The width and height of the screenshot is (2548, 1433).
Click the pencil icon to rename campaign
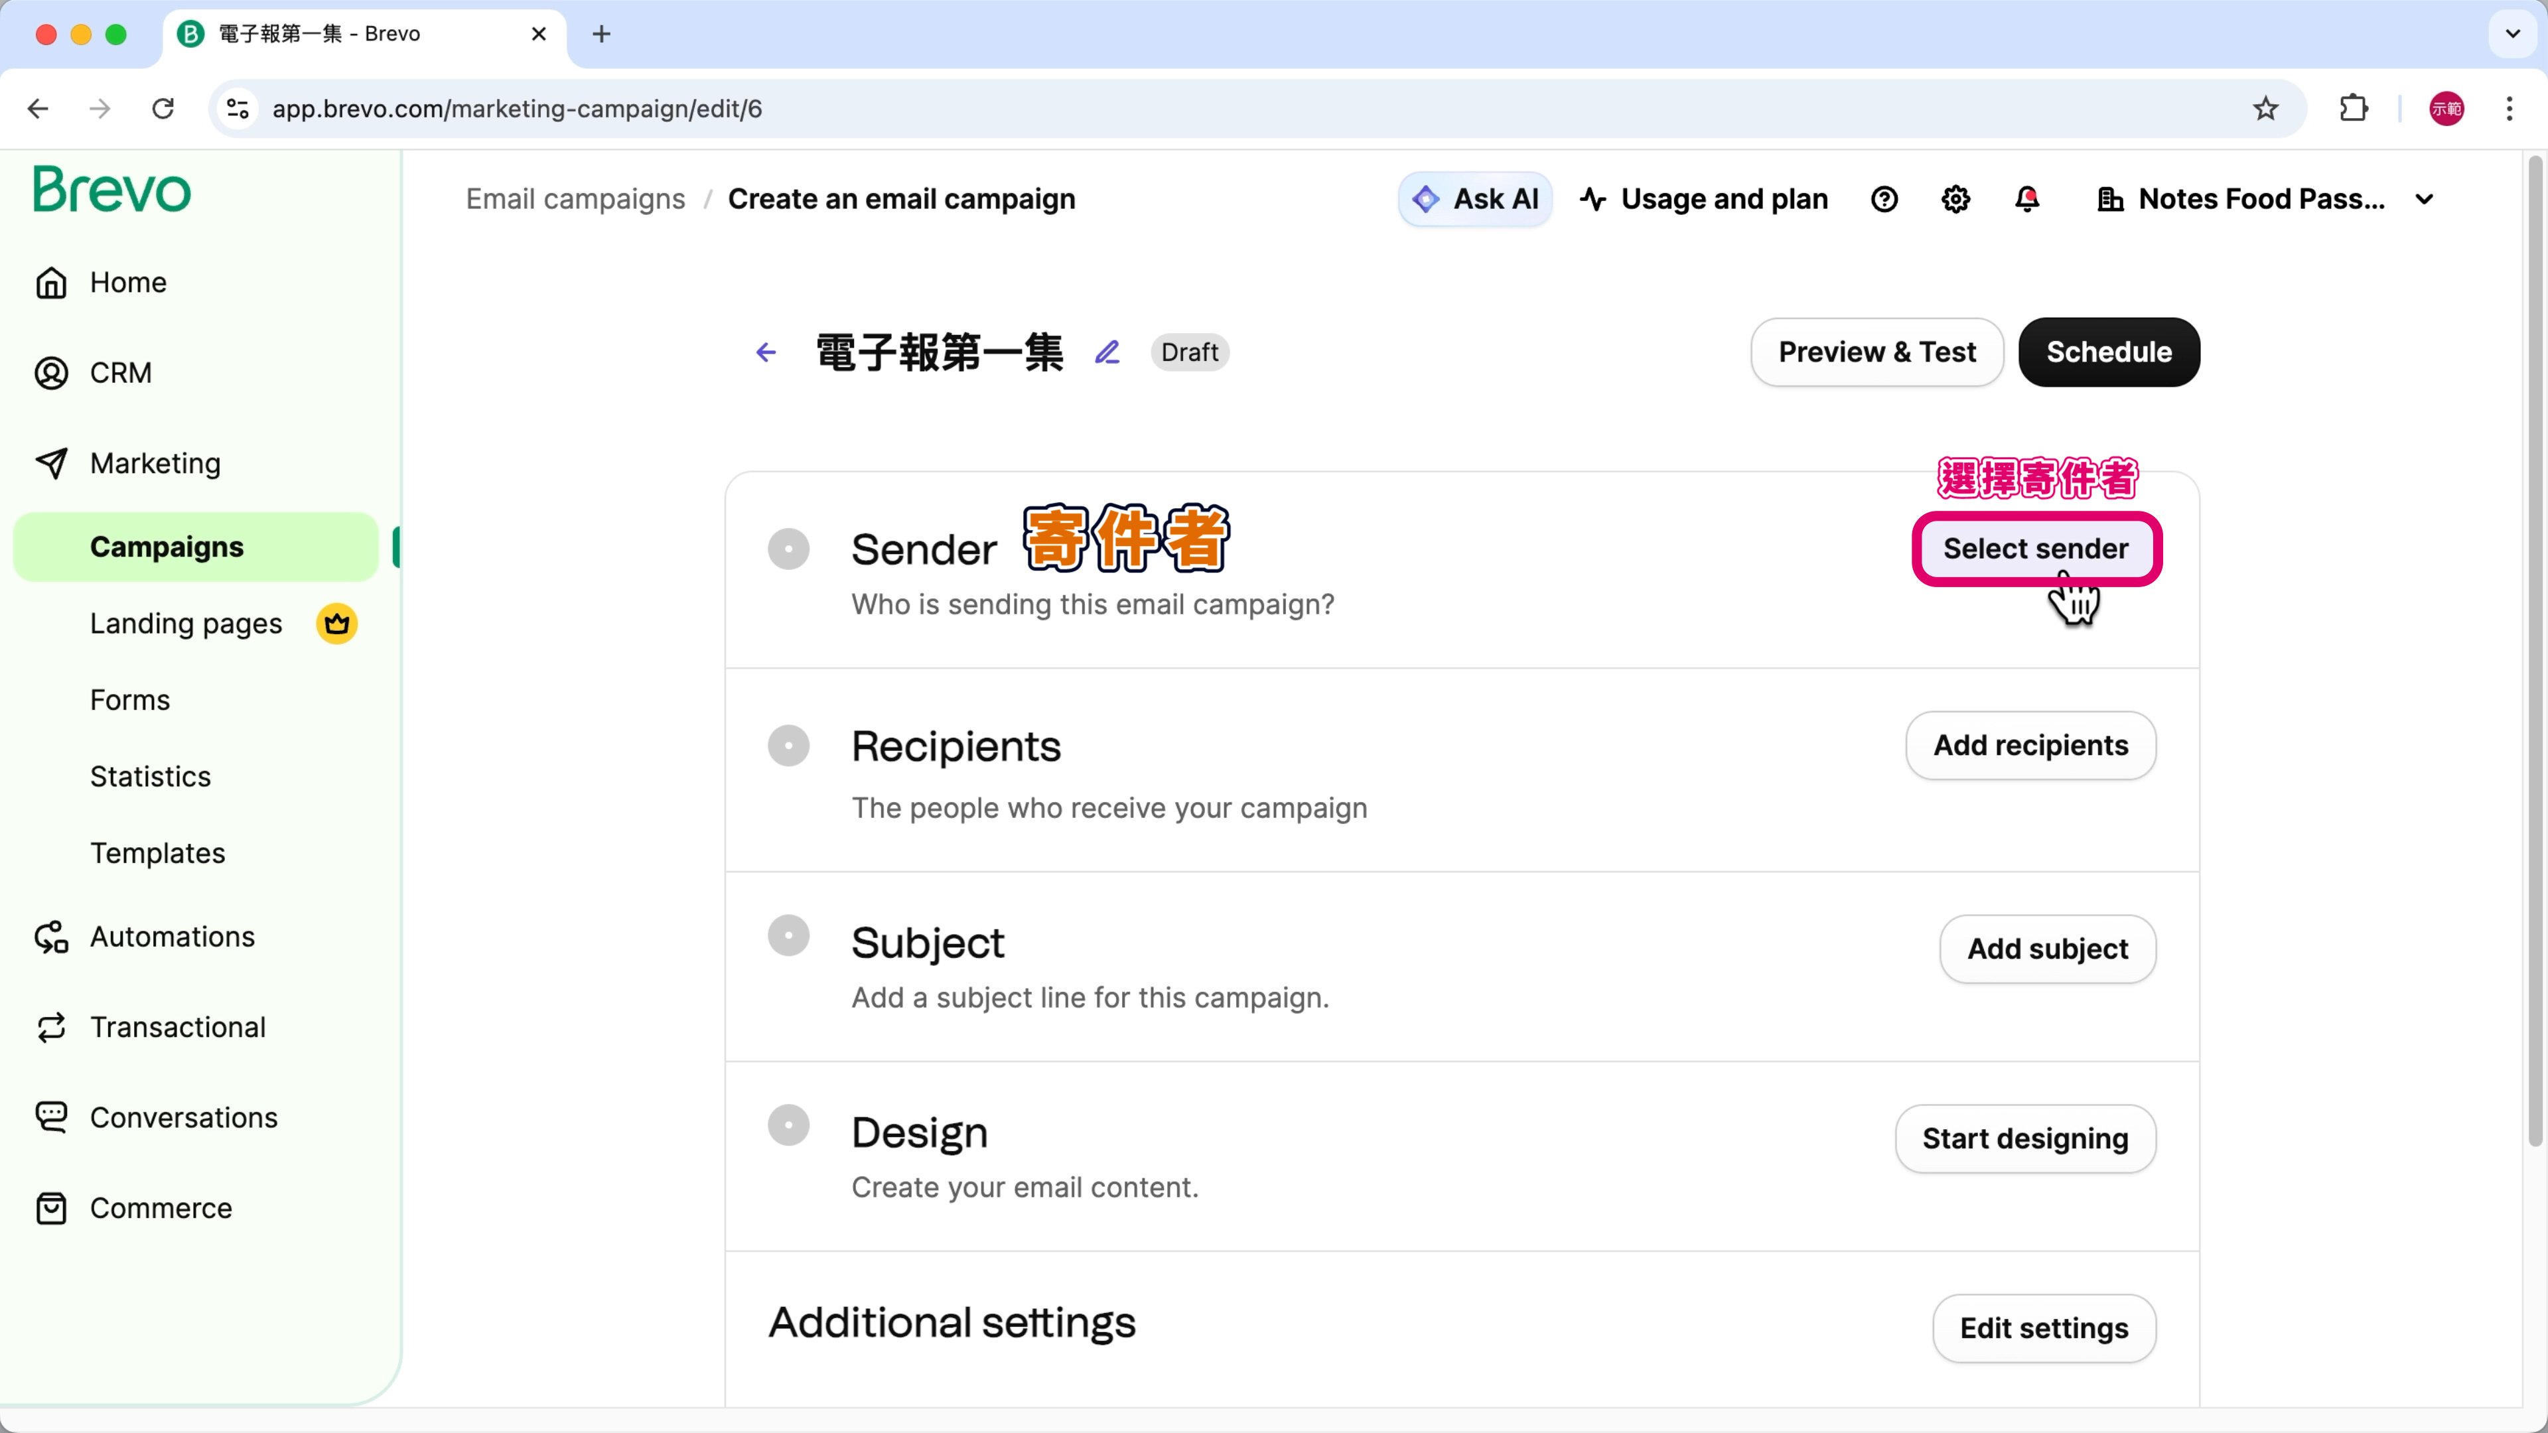click(x=1107, y=352)
